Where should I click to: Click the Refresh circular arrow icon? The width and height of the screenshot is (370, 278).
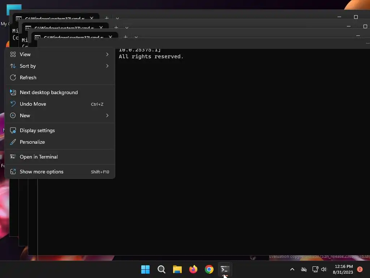click(x=13, y=77)
